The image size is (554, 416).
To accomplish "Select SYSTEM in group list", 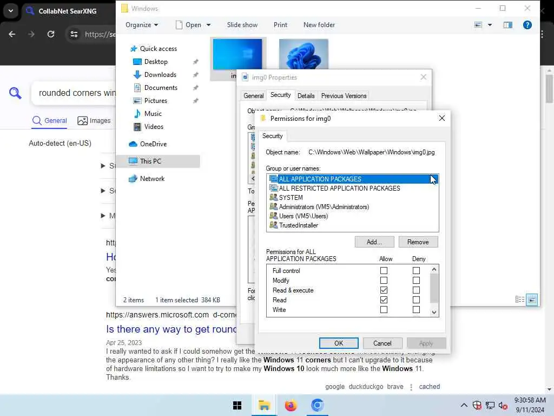I will pyautogui.click(x=352, y=197).
